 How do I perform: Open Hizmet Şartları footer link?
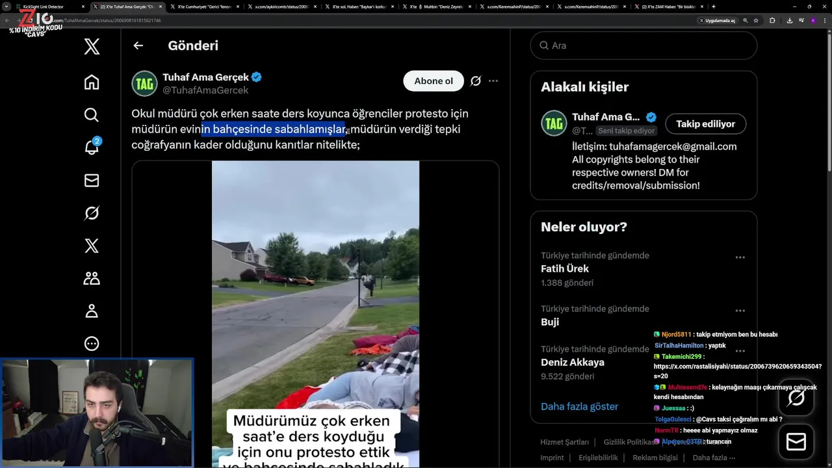pyautogui.click(x=564, y=442)
